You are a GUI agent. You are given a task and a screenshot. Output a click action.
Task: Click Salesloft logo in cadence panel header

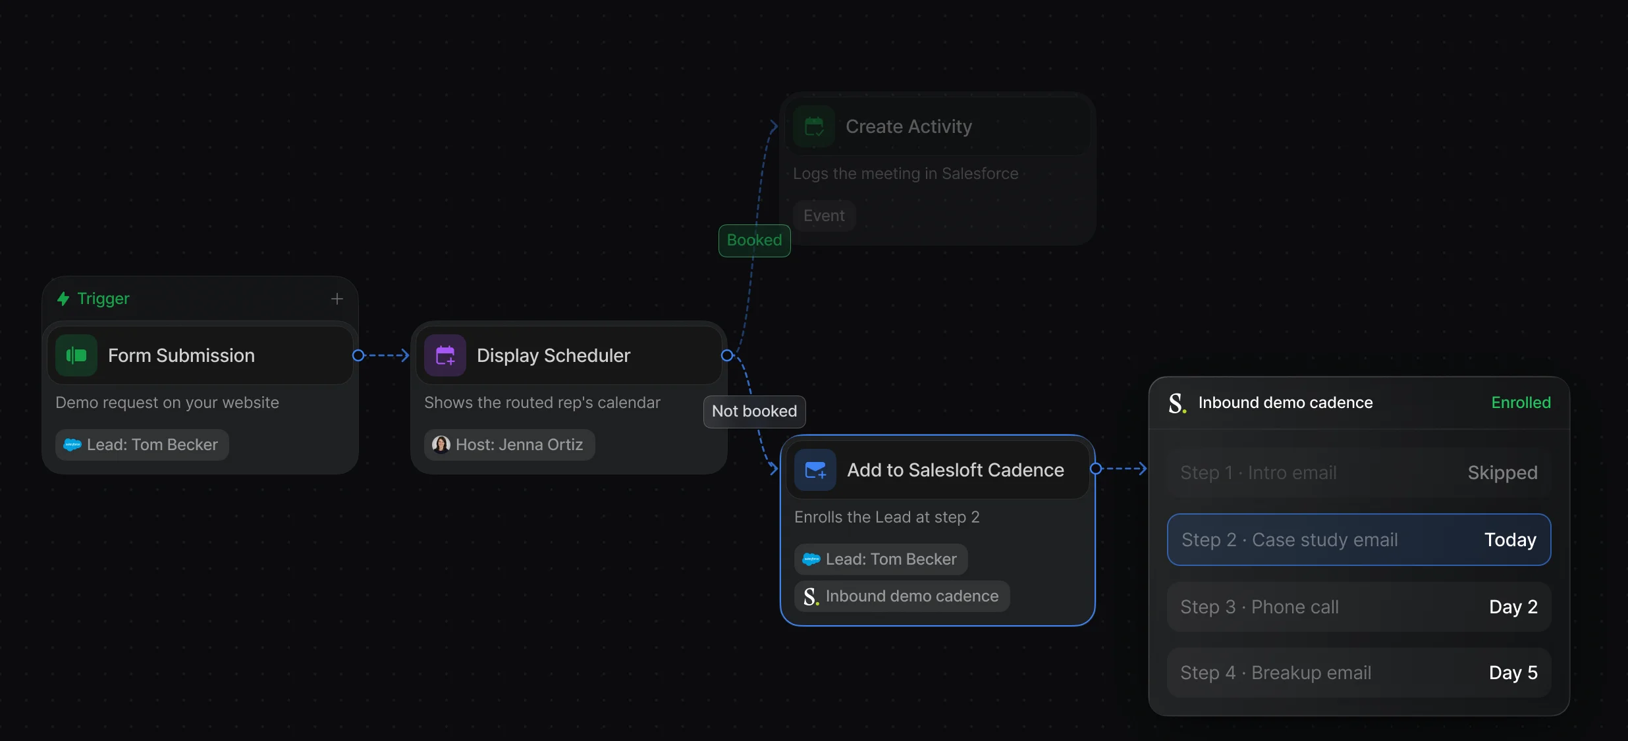click(1178, 403)
